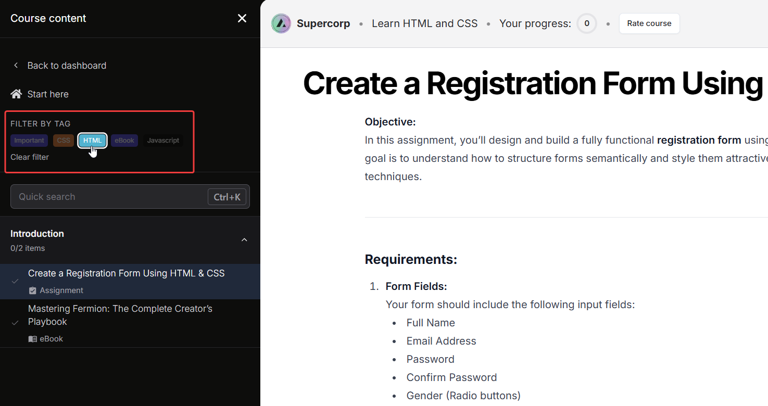
Task: Filter lessons by the HTML tag
Action: 93,141
